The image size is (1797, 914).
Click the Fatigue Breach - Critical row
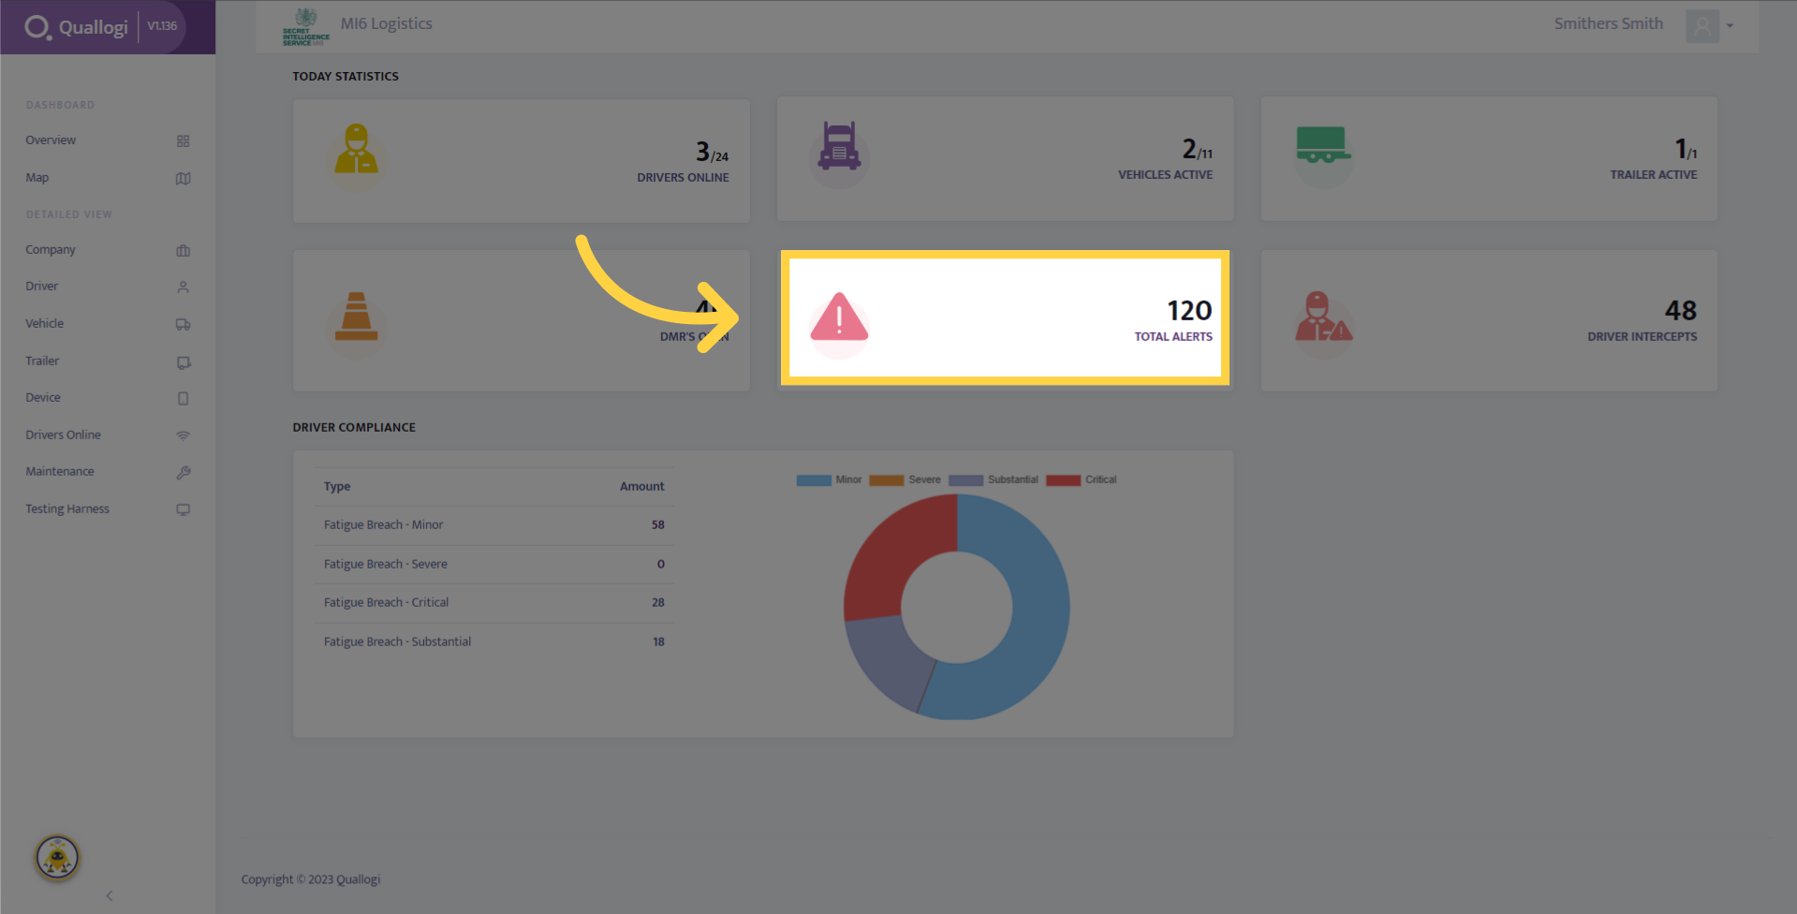coord(493,603)
